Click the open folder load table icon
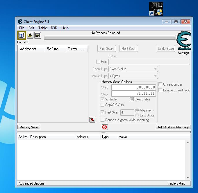 click(x=30, y=36)
